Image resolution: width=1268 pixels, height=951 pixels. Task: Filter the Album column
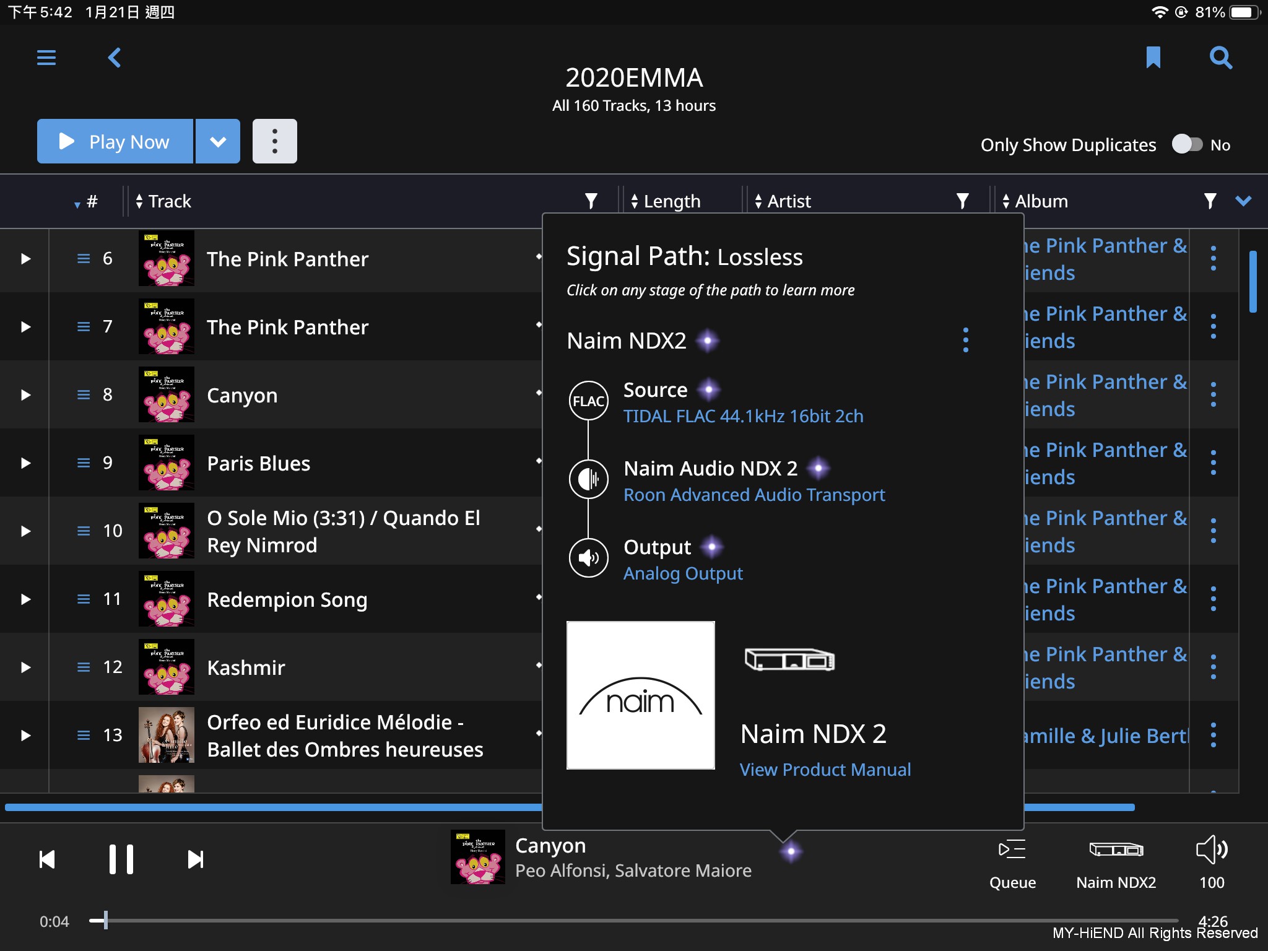[1210, 201]
